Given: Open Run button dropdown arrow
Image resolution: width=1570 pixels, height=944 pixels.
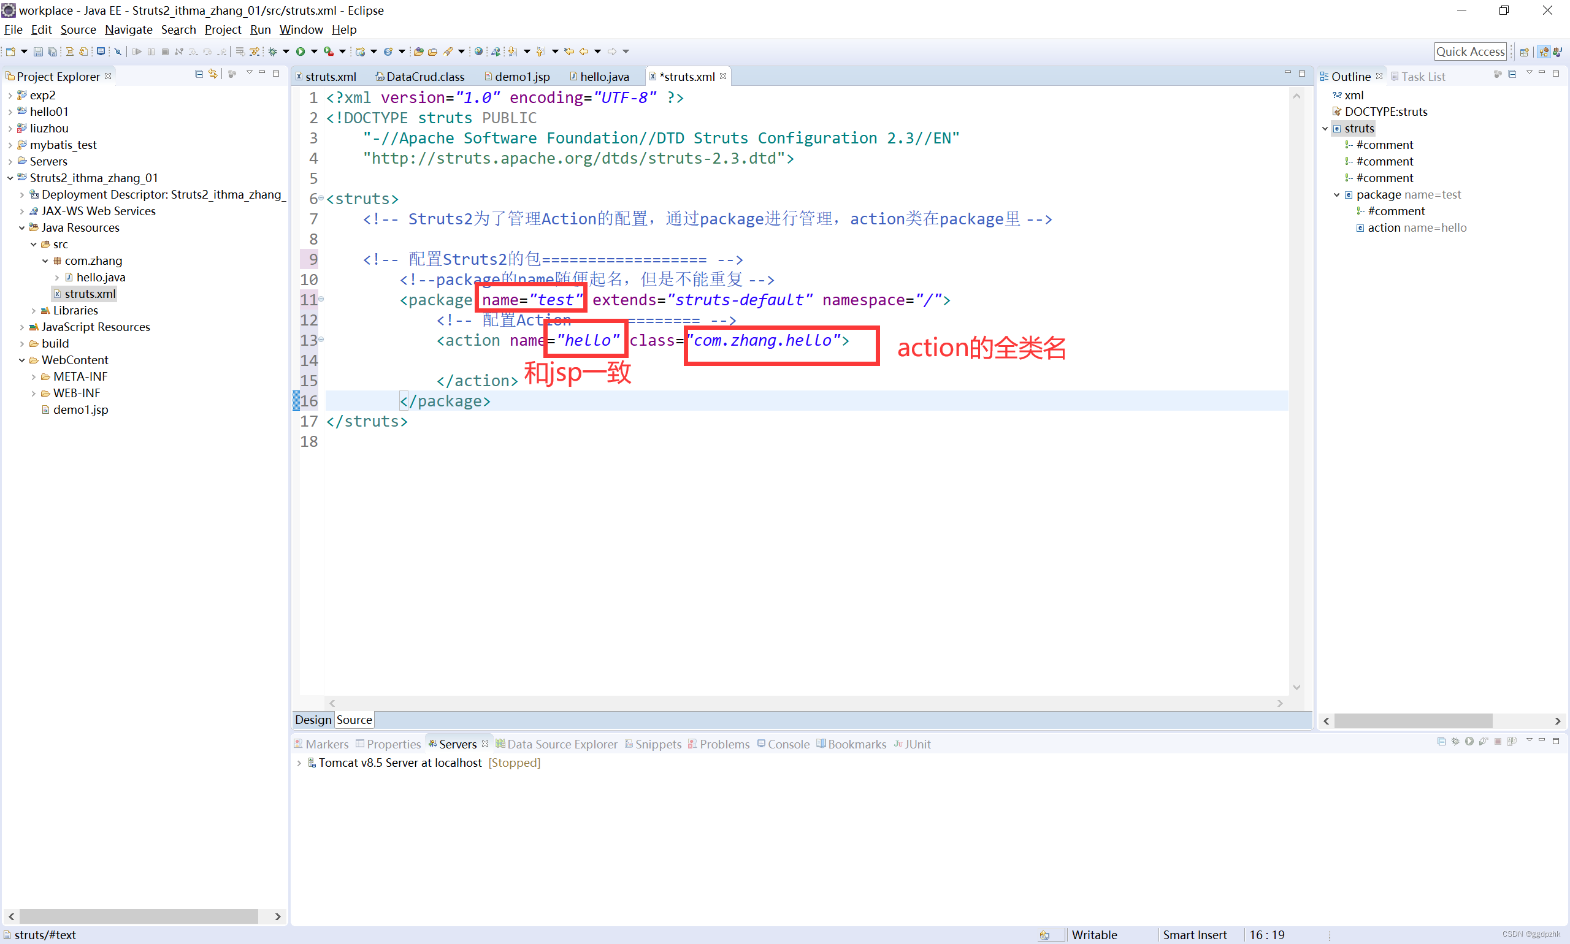Looking at the screenshot, I should point(315,51).
